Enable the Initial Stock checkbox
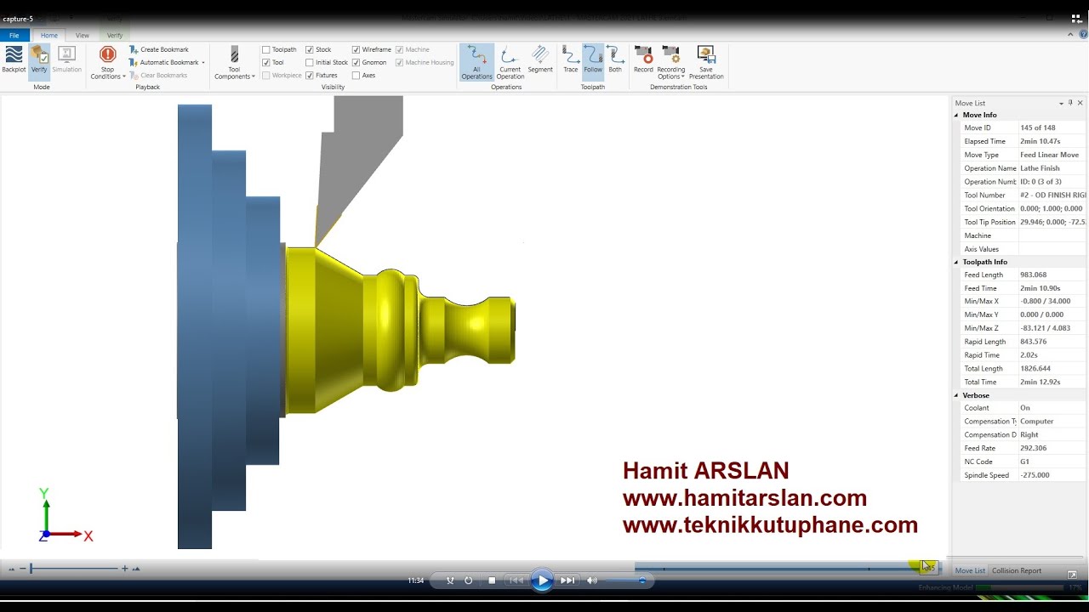1089x612 pixels. (310, 62)
